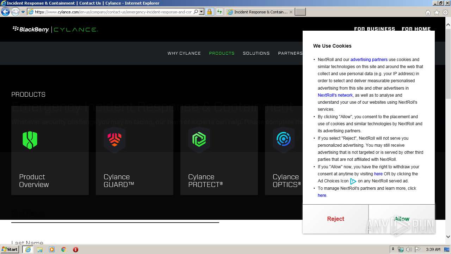The height and width of the screenshot is (254, 451).
Task: Follow the advertising partners link
Action: (369, 60)
